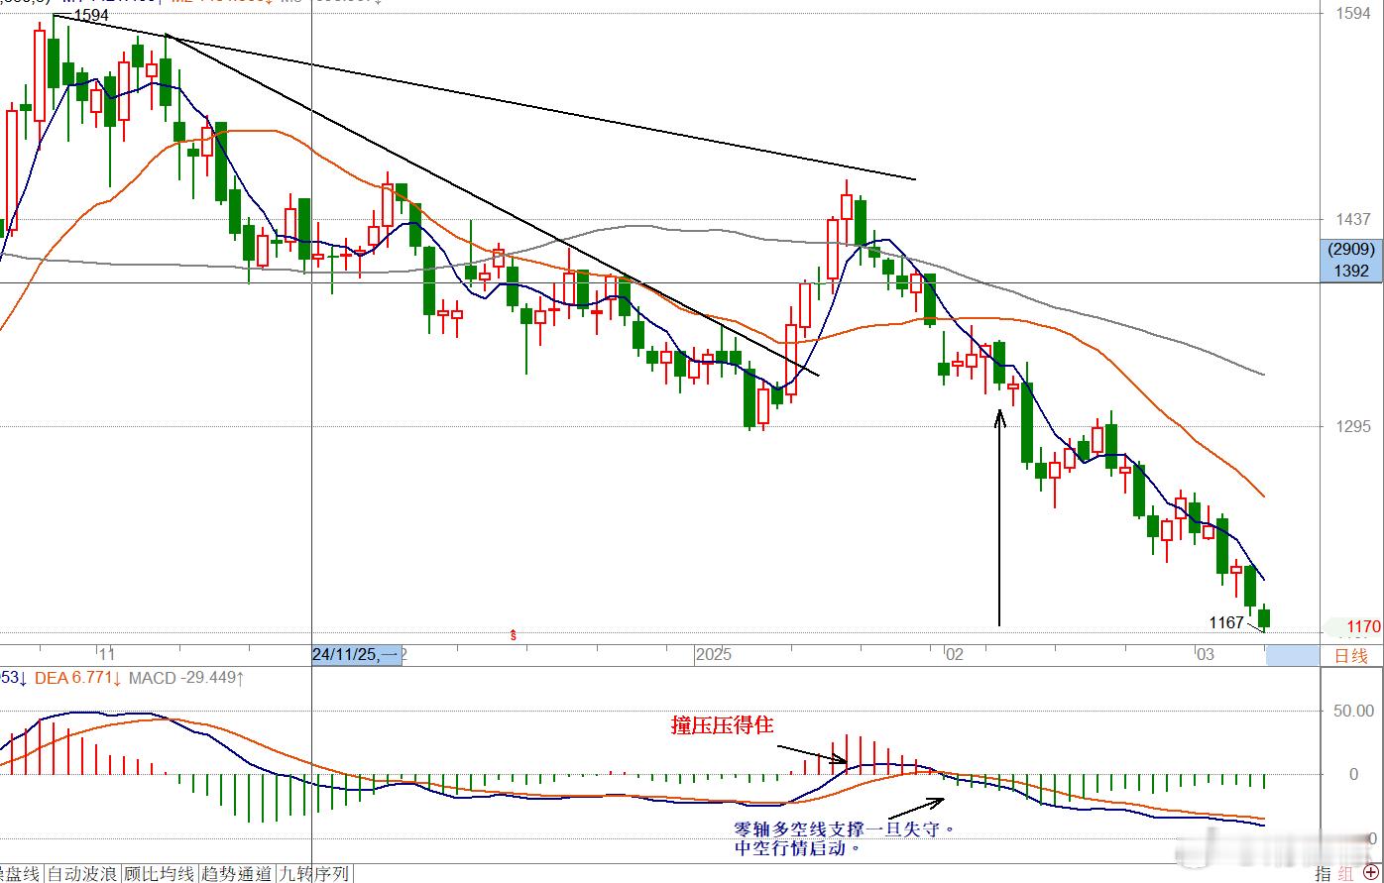Click the 2025 label on time axis

click(x=714, y=655)
